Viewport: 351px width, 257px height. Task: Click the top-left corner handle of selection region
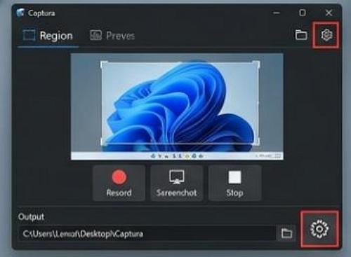tap(103, 64)
